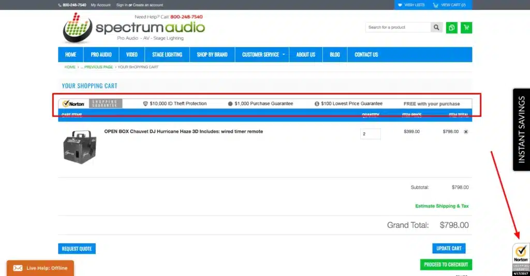Open the Live Help offline chat widget

(40, 268)
